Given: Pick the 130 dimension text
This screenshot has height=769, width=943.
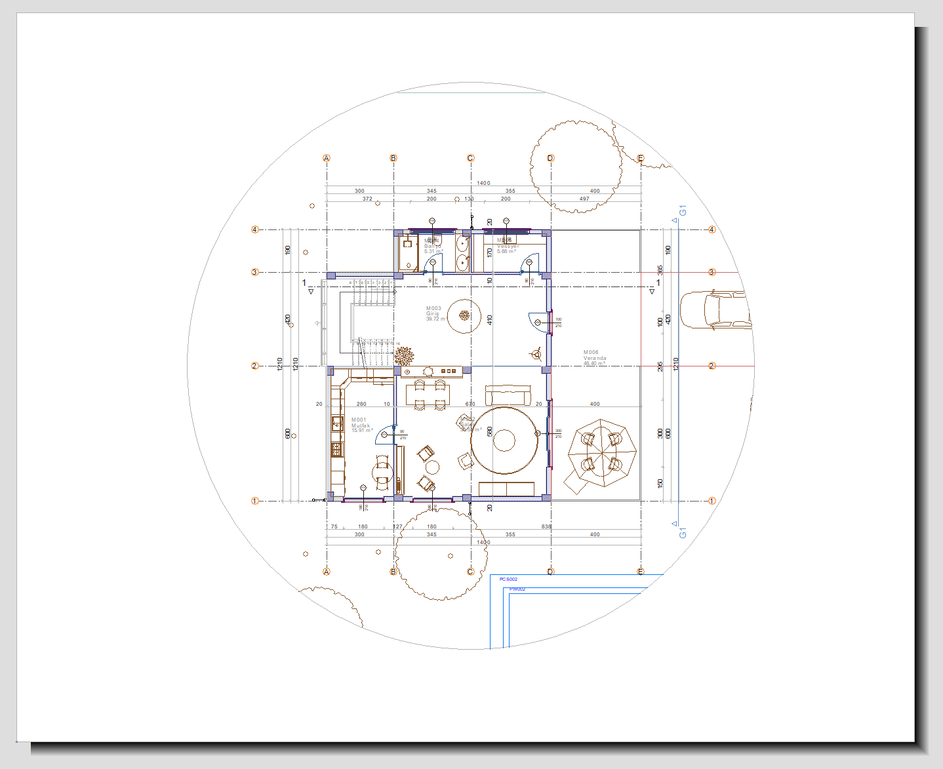Looking at the screenshot, I should coord(469,199).
